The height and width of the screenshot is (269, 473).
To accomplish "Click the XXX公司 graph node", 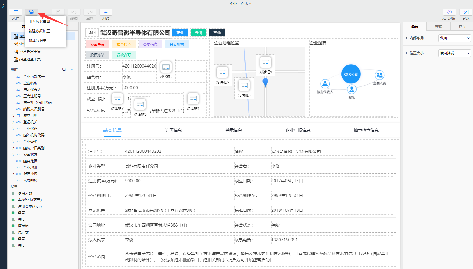I will [351, 74].
